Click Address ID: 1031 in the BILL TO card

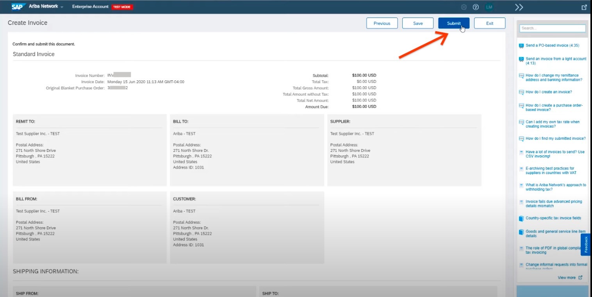[188, 167]
